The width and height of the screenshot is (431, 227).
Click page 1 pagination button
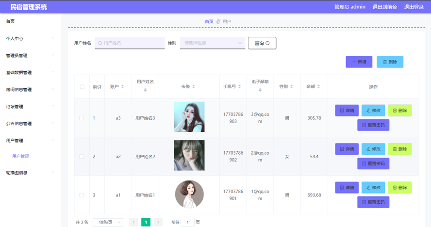pyautogui.click(x=146, y=222)
